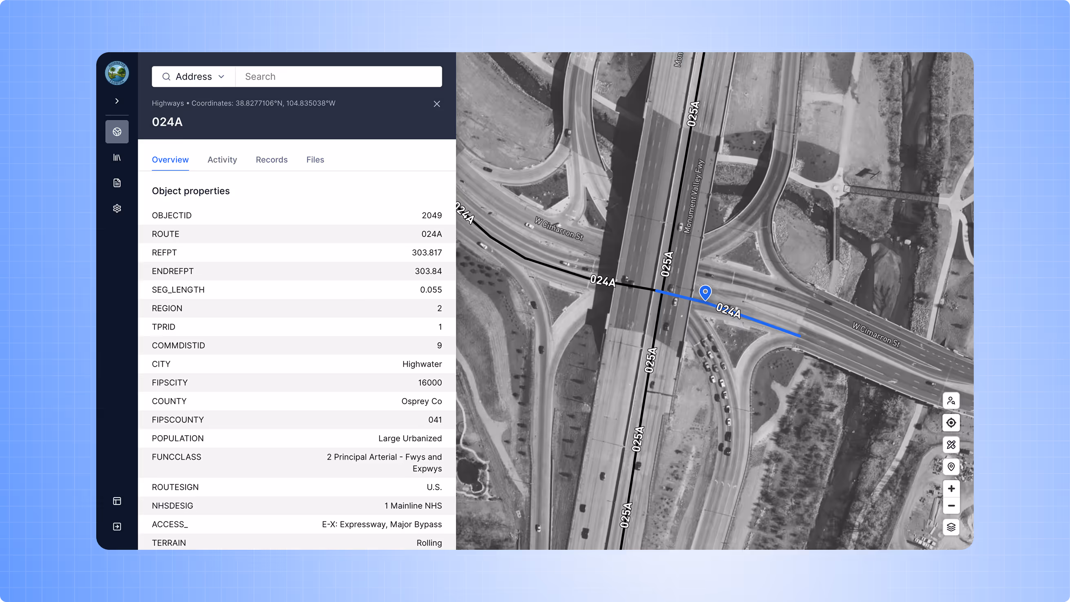Screen dimensions: 1070x602
Task: Click the measure tool map button
Action: tap(951, 445)
